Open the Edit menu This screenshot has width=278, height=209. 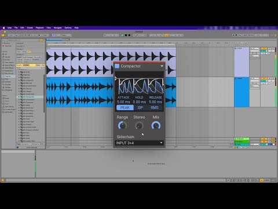tap(22, 28)
